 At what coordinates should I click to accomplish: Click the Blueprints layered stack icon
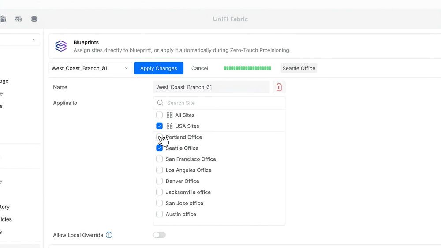point(61,46)
